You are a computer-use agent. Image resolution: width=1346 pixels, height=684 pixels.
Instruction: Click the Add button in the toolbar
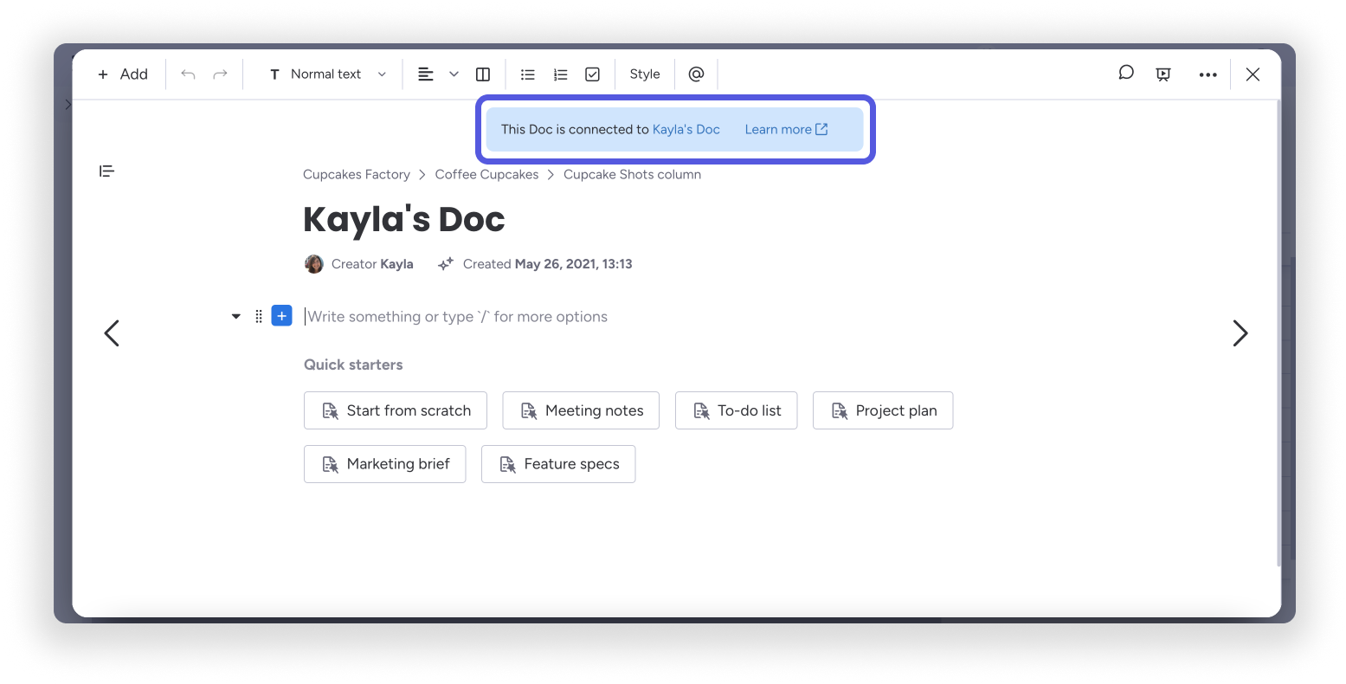(x=123, y=74)
